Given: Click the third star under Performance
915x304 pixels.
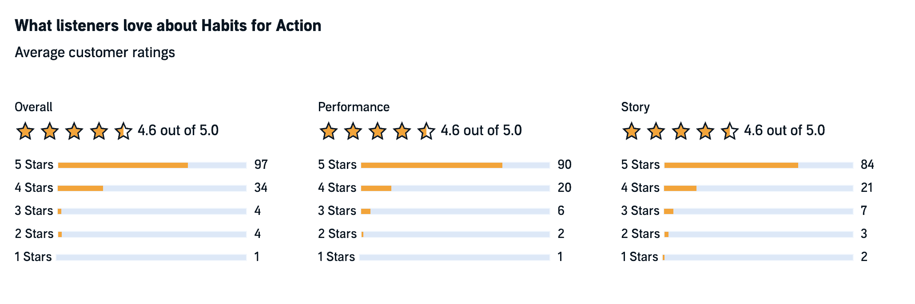Looking at the screenshot, I should point(378,132).
